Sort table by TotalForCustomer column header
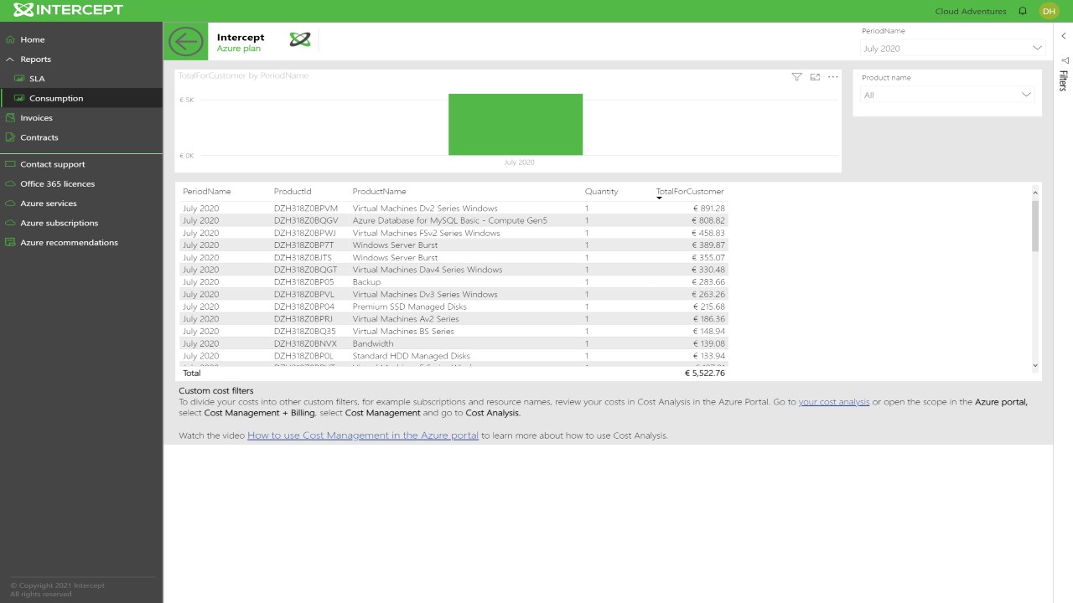This screenshot has width=1073, height=603. tap(690, 192)
